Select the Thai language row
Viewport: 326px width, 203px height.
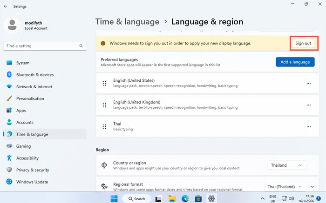click(x=208, y=127)
